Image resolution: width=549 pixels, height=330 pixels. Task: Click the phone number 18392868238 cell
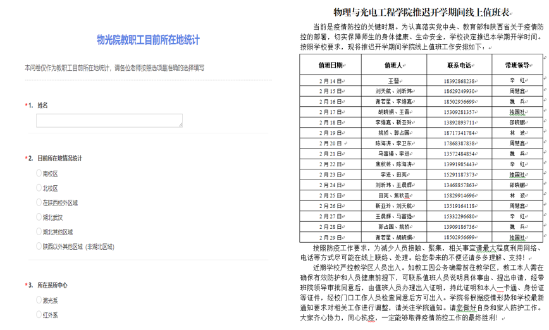(460, 81)
